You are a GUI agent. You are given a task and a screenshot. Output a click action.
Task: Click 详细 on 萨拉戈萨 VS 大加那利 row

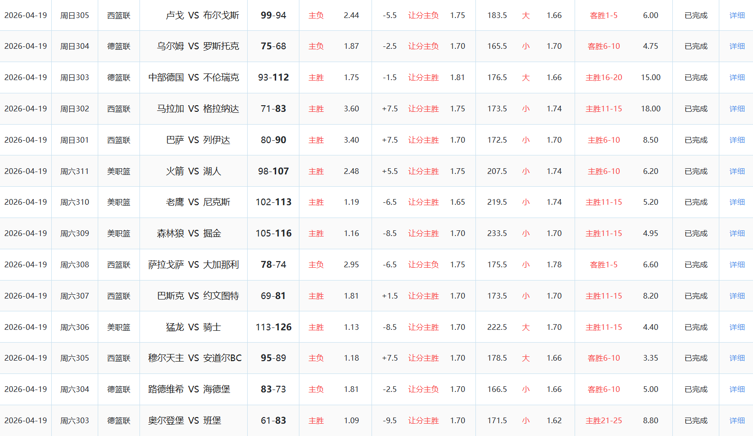(x=737, y=264)
